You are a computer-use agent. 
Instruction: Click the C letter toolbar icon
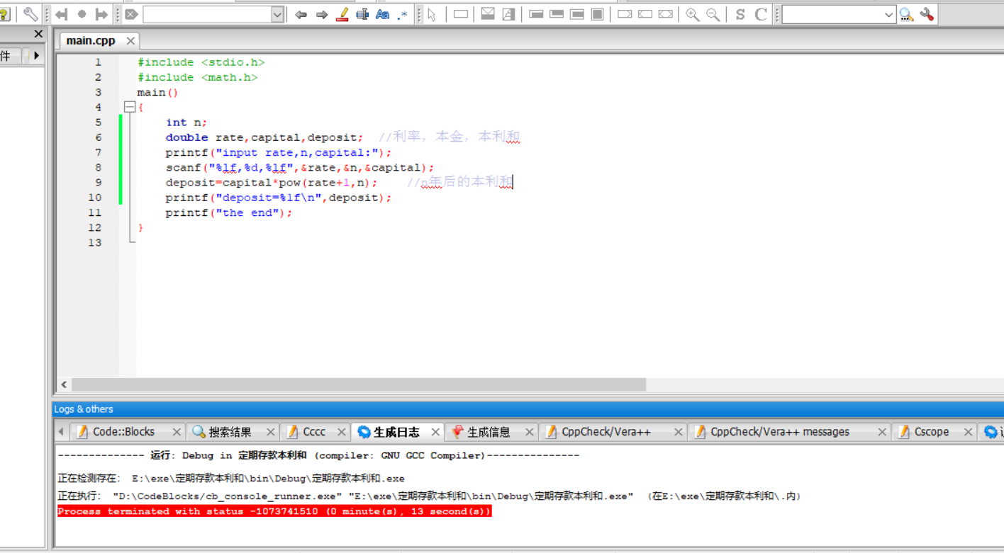(761, 14)
